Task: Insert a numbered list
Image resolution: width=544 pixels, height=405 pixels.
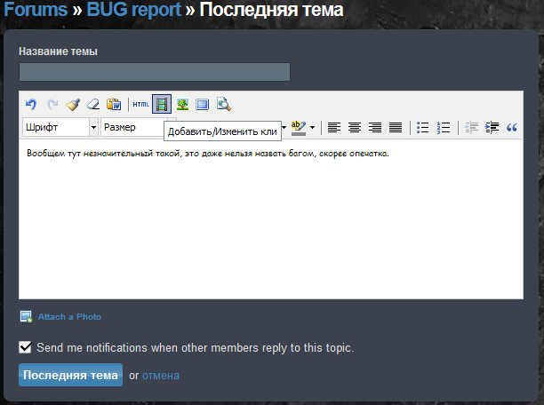Action: 444,128
